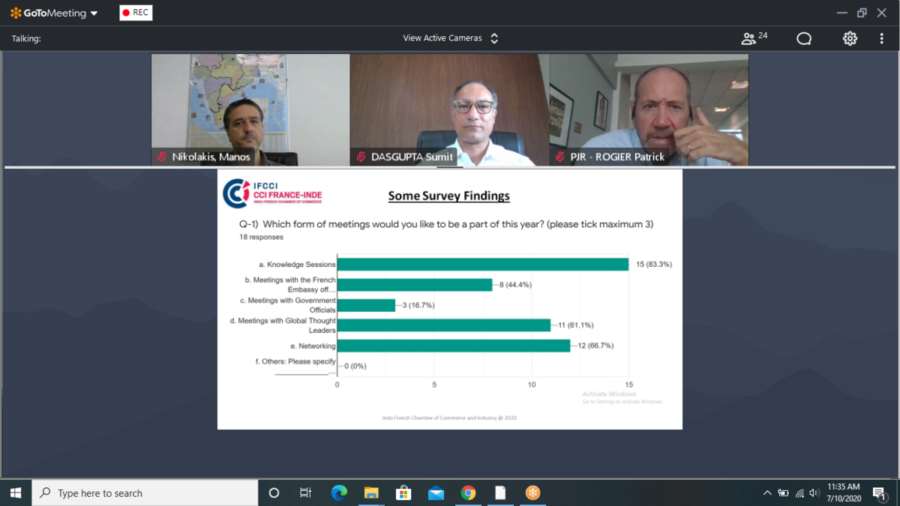Toggle the REC recording indicator
The width and height of the screenshot is (900, 506).
click(136, 13)
